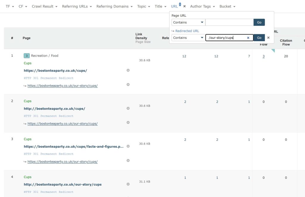Screen dimensions: 305x197
Task: Toggle the active URL filter tab
Action: tap(175, 7)
